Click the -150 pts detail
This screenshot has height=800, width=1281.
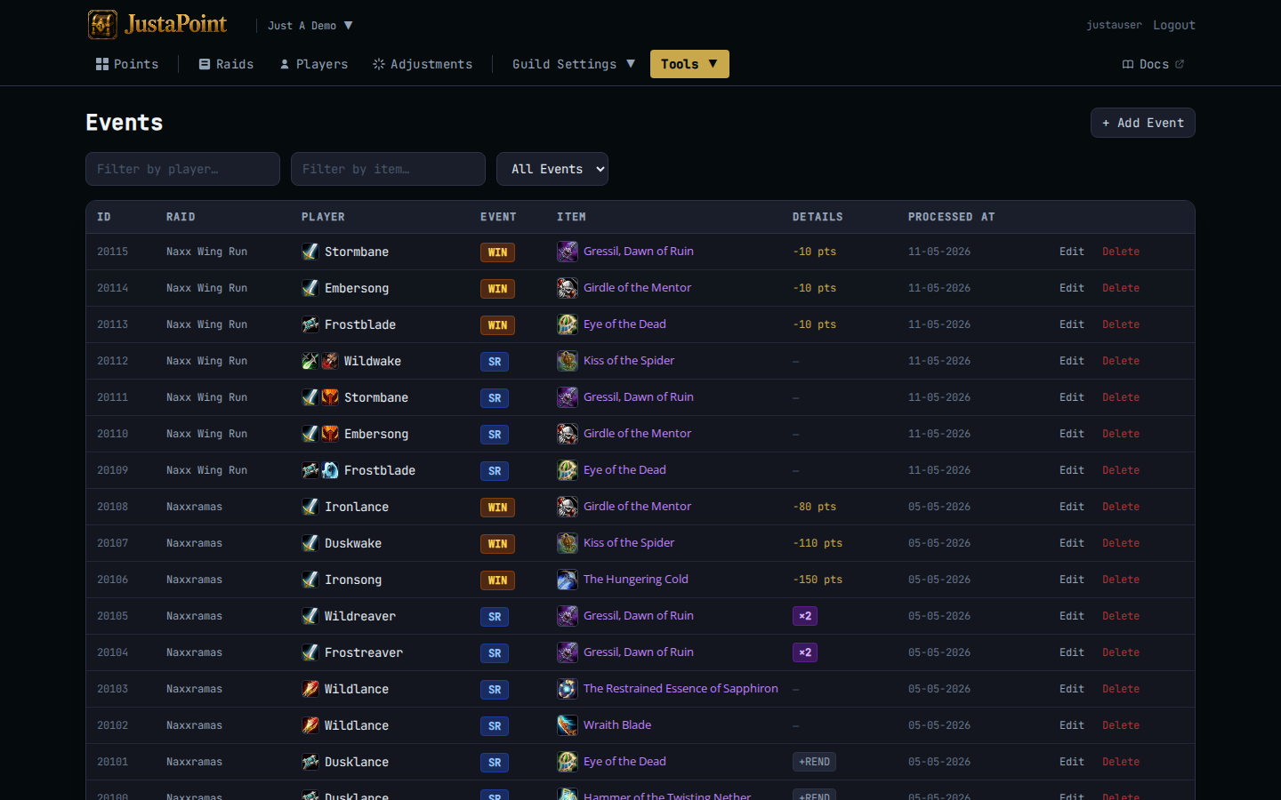pos(818,580)
